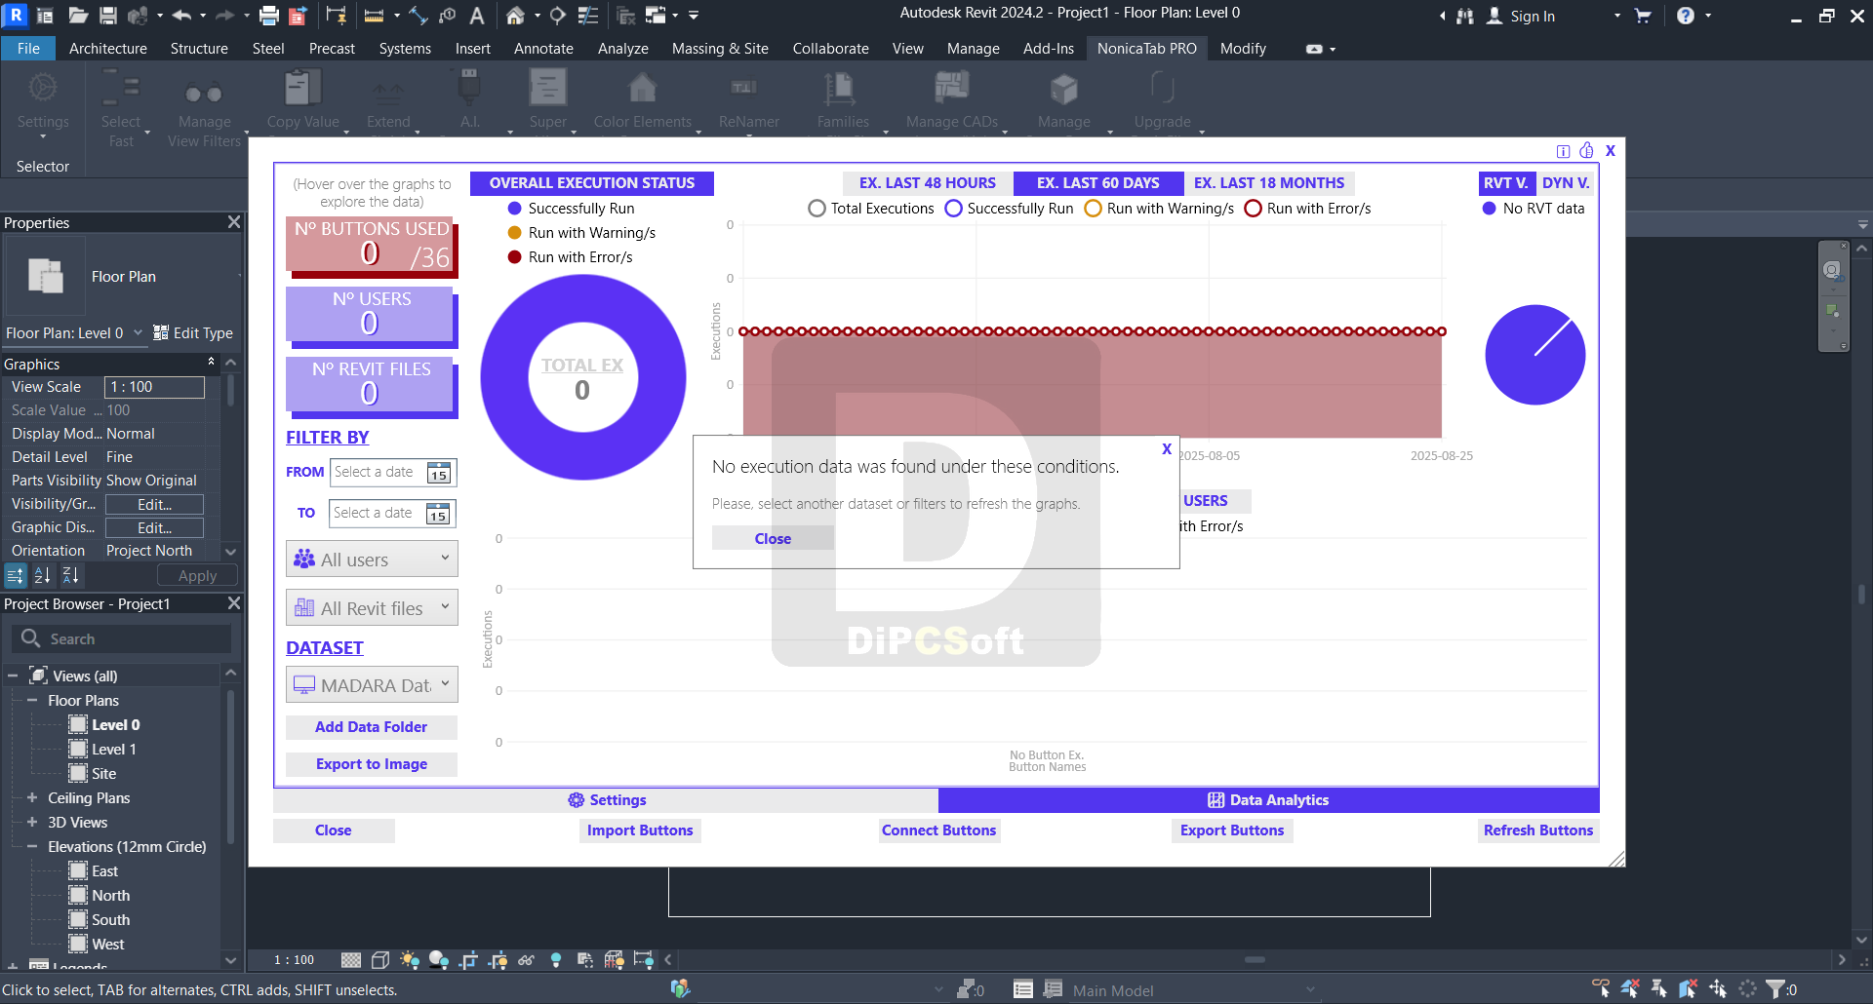The image size is (1873, 1004).
Task: Click the Detail Level icon next to scale
Action: (351, 960)
